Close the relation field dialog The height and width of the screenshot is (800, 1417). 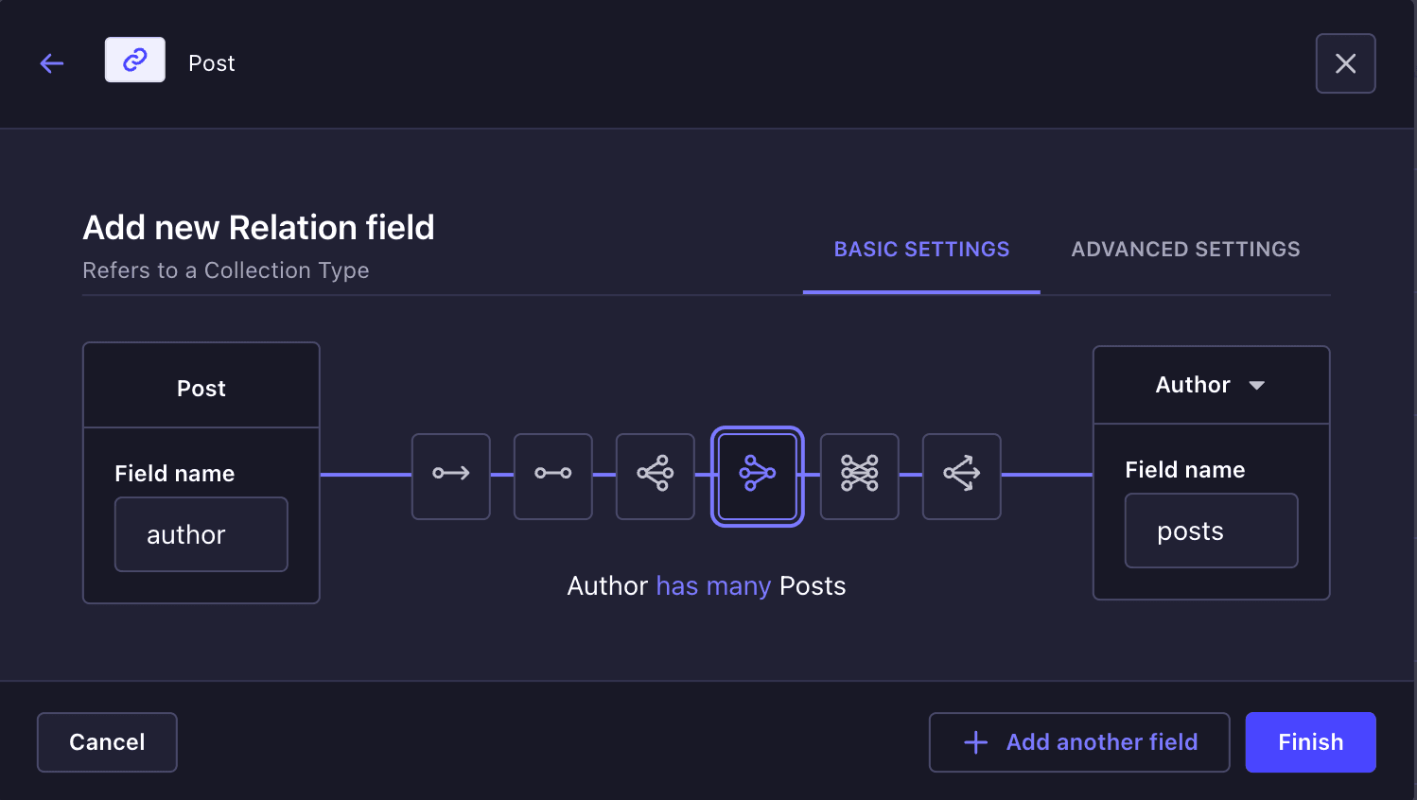(1346, 63)
